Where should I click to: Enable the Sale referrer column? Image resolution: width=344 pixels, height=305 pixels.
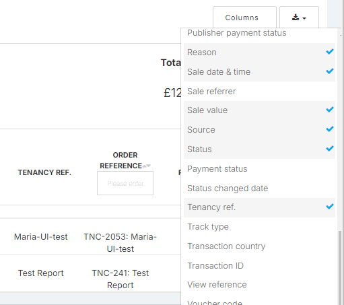(x=259, y=92)
